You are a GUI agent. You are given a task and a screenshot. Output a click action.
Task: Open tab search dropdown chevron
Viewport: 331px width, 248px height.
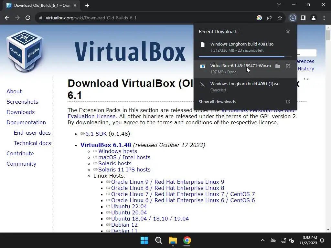[x=279, y=5]
